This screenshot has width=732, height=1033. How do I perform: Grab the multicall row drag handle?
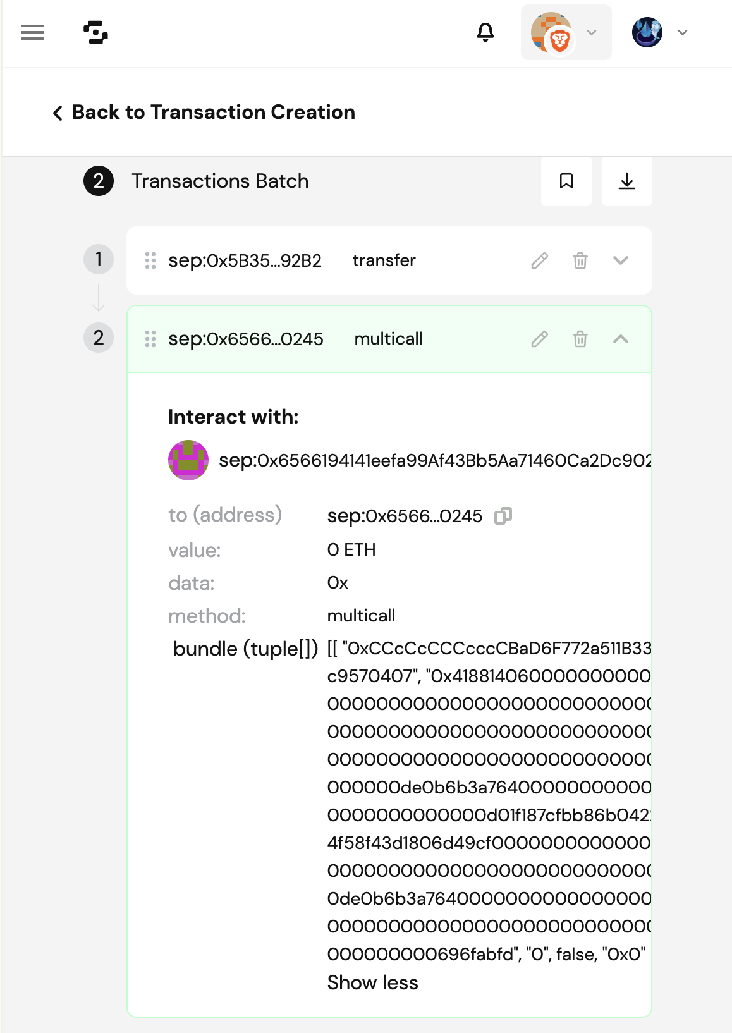[150, 339]
